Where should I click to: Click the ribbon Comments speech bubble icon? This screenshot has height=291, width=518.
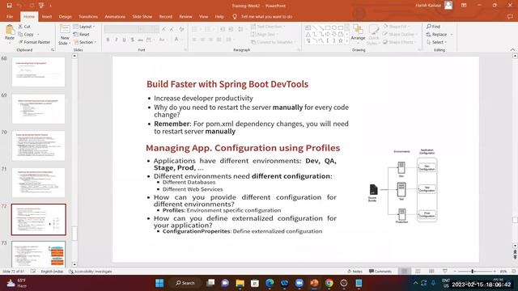coord(511,16)
